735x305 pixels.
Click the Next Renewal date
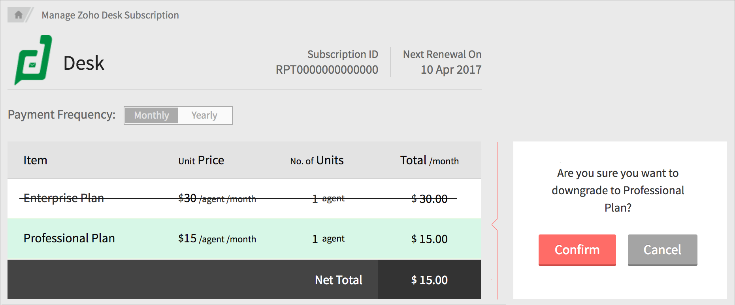(x=451, y=70)
